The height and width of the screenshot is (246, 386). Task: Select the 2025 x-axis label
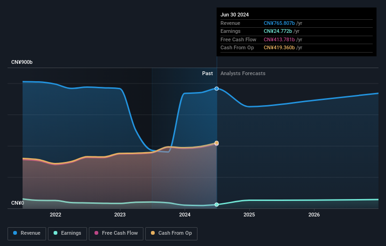[x=249, y=215]
